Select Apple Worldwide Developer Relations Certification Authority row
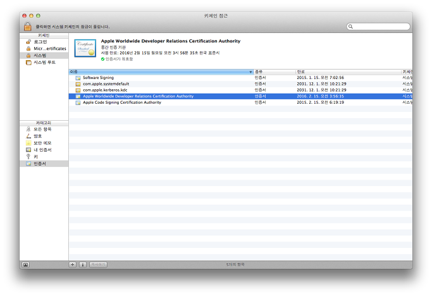 (x=240, y=96)
